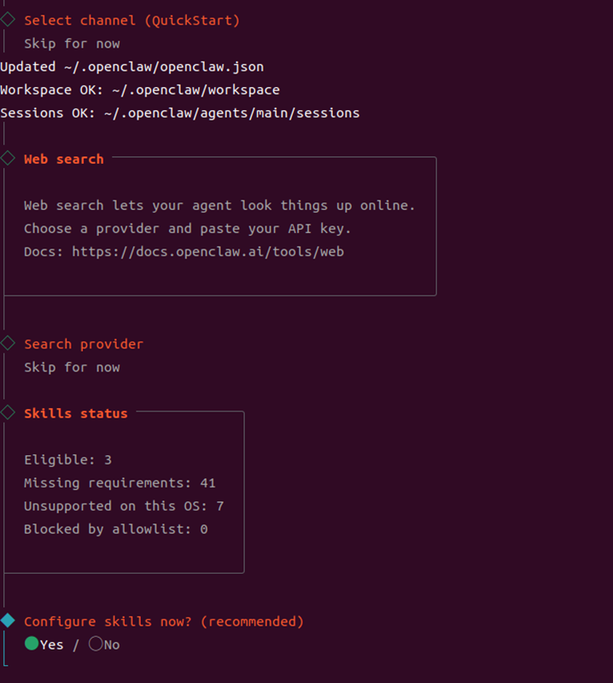This screenshot has height=683, width=613.
Task: Click the diamond marker beside Select channel
Action: pyautogui.click(x=8, y=20)
